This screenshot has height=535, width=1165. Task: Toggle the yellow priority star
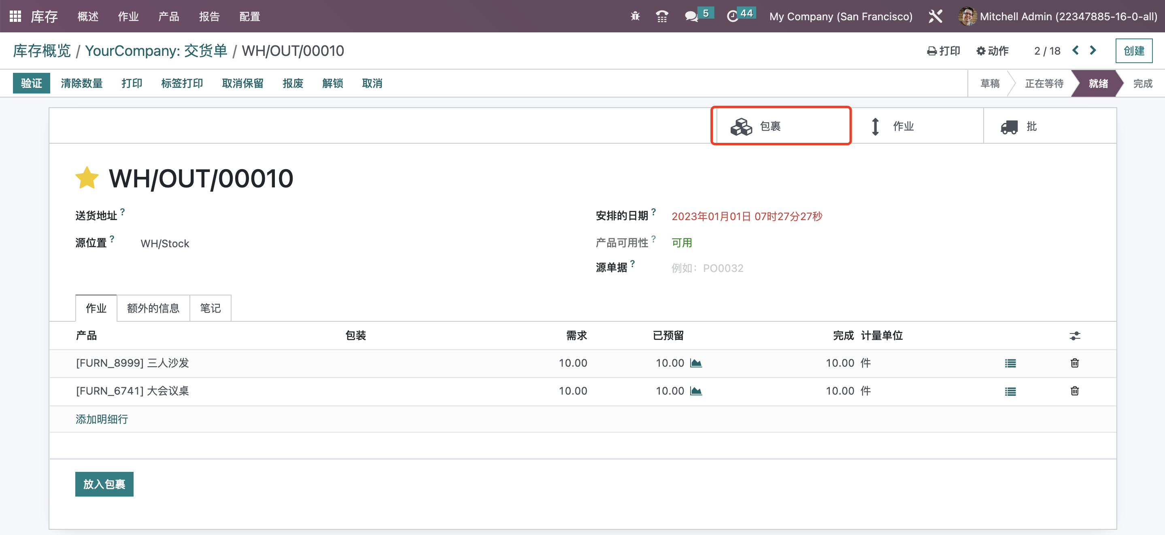(x=86, y=178)
